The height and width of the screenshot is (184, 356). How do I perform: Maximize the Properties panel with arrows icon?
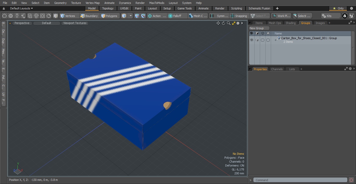pyautogui.click(x=346, y=69)
